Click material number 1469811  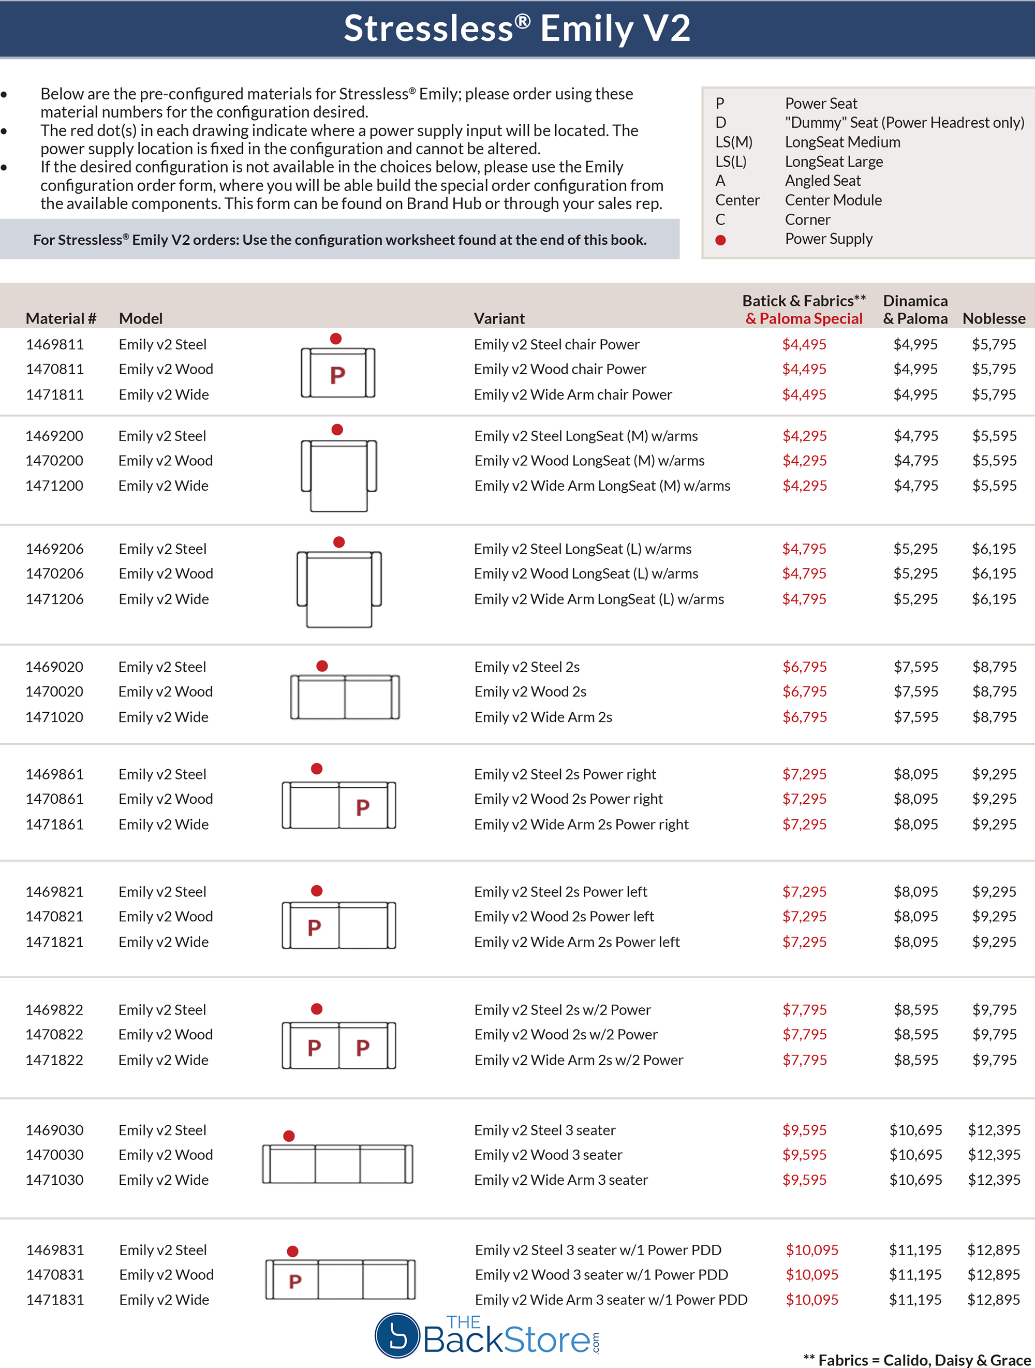coord(54,345)
